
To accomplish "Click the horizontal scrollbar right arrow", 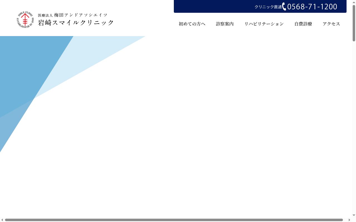I will click(x=349, y=220).
